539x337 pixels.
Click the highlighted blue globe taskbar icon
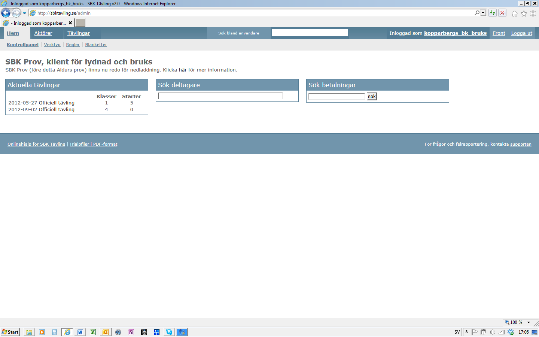tap(182, 332)
